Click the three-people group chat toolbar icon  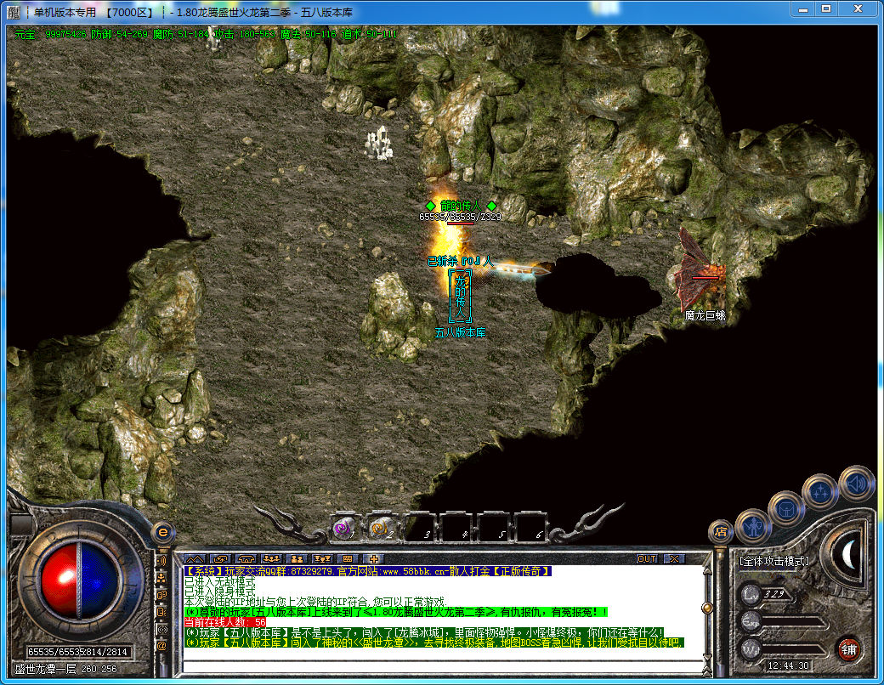pyautogui.click(x=271, y=558)
